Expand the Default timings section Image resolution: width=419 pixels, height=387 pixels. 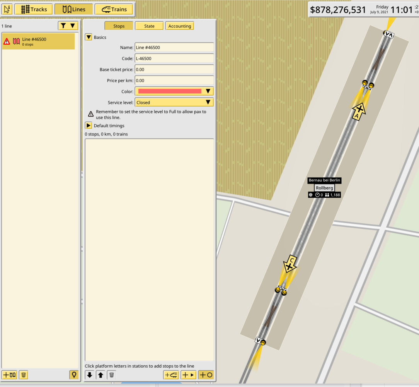89,125
